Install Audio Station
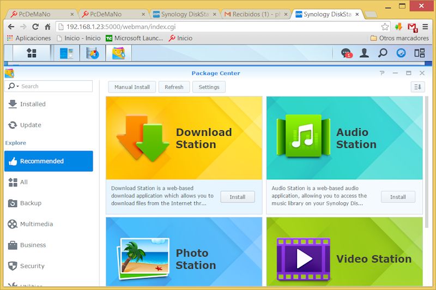436x290 pixels. [x=398, y=197]
